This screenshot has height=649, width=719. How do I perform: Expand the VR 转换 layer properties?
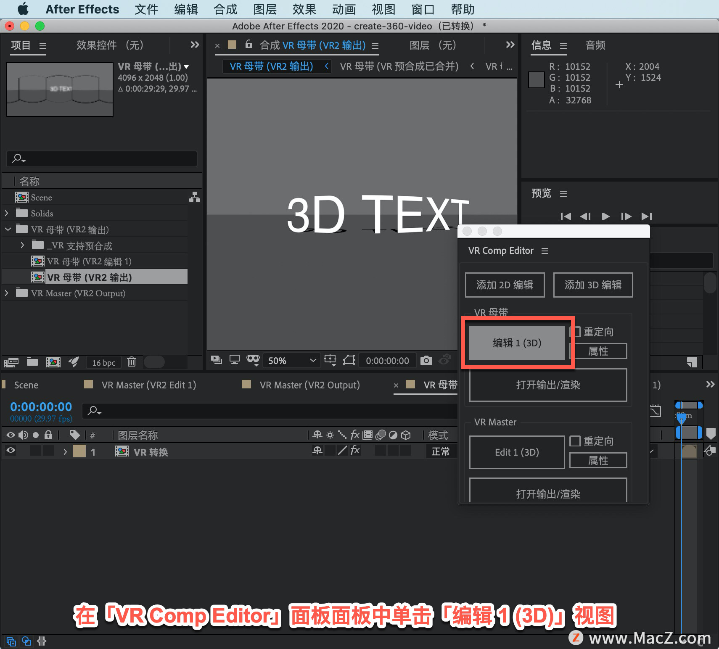(x=65, y=452)
